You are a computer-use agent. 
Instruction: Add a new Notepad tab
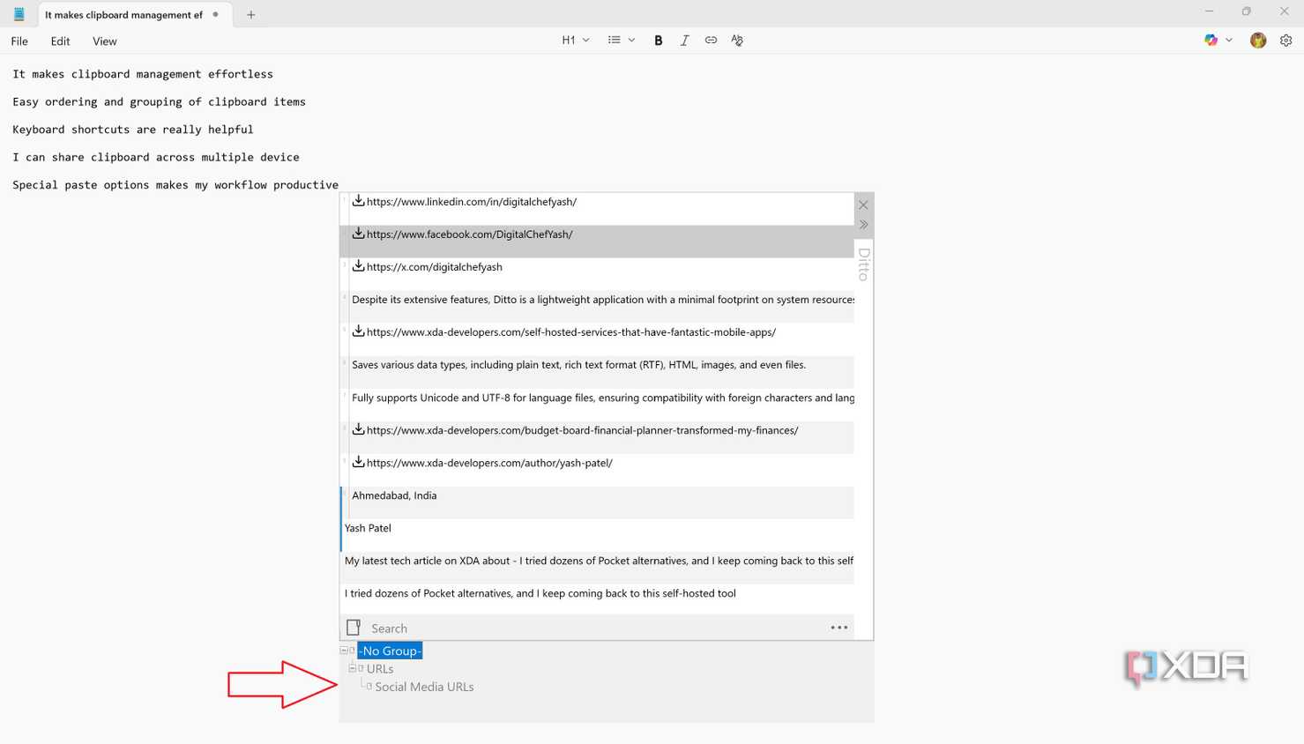251,14
